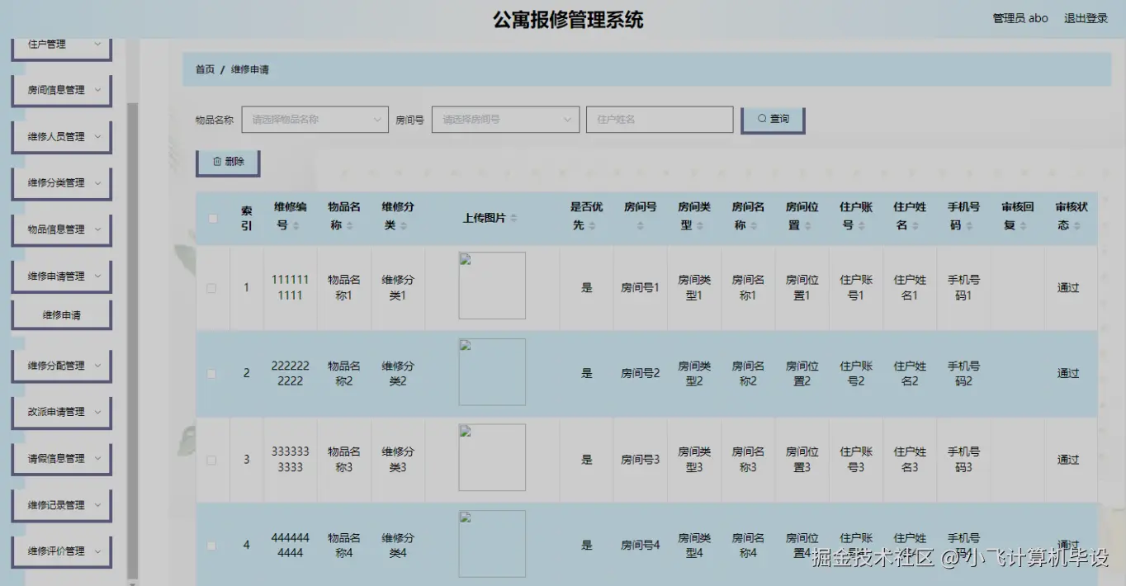The height and width of the screenshot is (586, 1126).
Task: Open 首页 from the breadcrumb
Action: pos(204,69)
